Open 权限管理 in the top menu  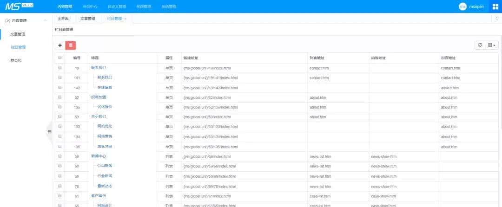(144, 6)
